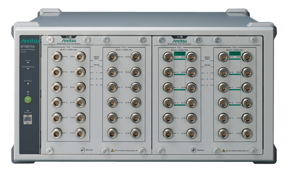The height and width of the screenshot is (176, 290).
Task: Click the Remove button on the Slot 1 module
Action: click(82, 150)
